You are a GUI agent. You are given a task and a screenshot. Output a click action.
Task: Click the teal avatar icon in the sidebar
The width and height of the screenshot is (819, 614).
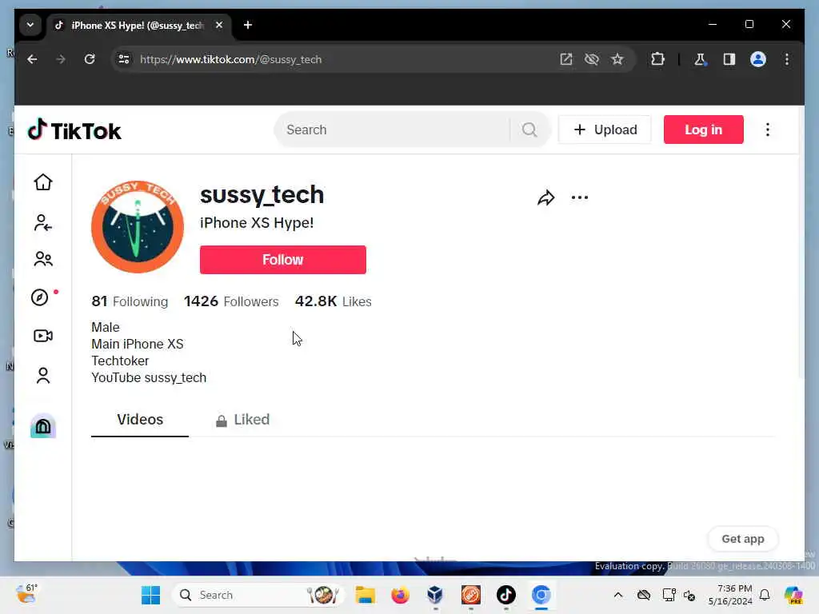point(43,427)
